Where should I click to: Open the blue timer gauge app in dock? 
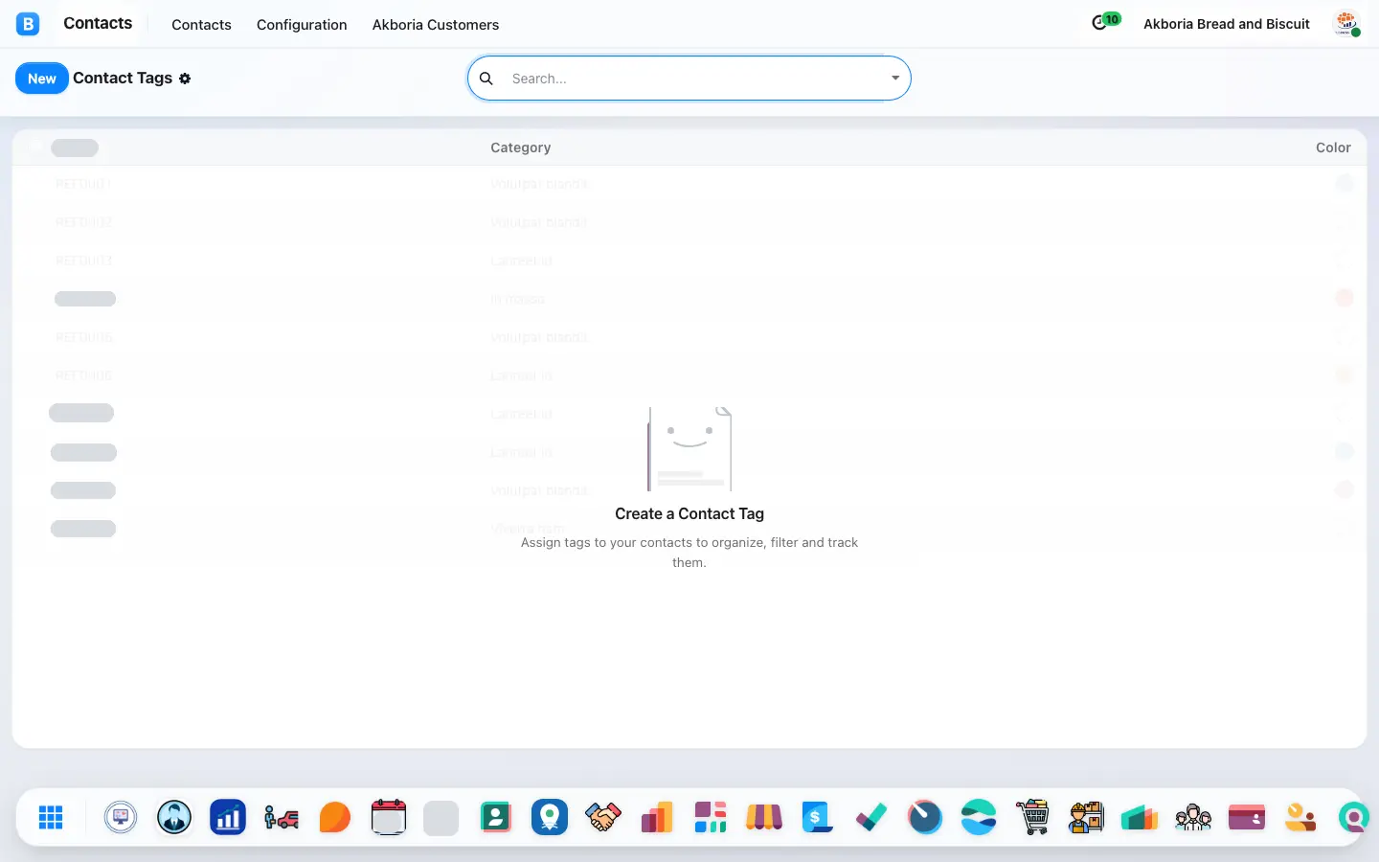click(925, 817)
